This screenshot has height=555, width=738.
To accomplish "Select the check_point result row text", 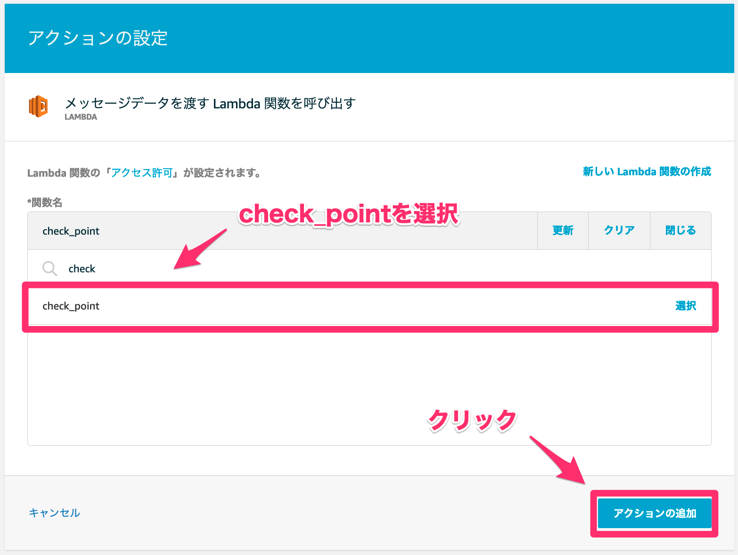I will 71,306.
